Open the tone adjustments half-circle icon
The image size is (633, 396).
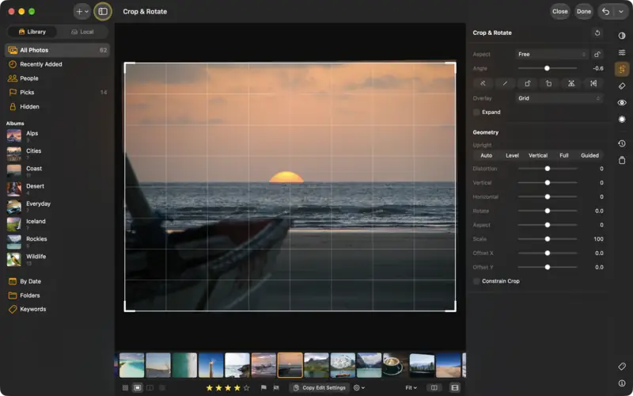622,36
